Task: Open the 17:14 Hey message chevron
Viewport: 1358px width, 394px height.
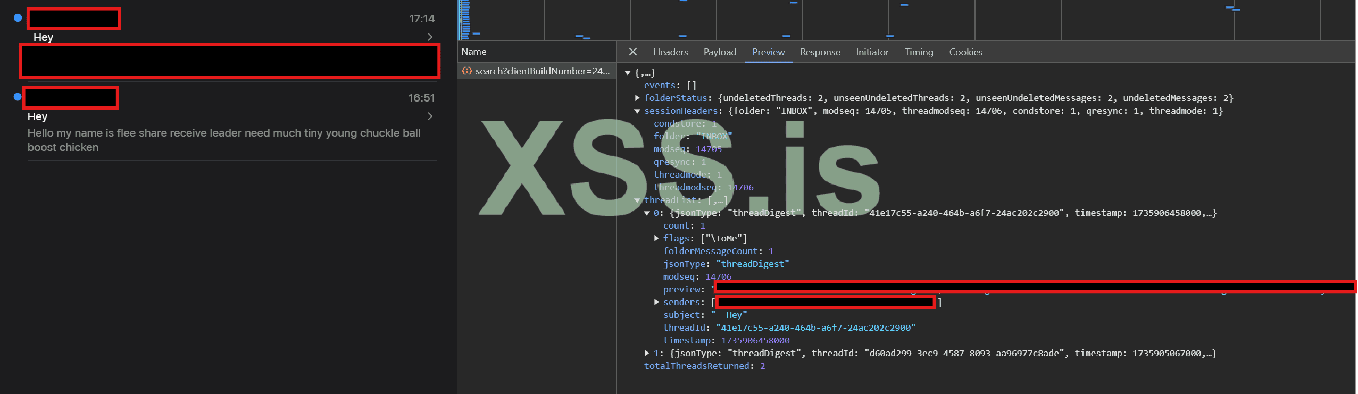Action: (x=430, y=37)
